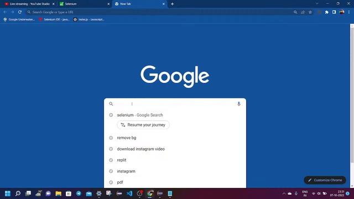The width and height of the screenshot is (354, 199).
Task: Open the Google Underwater bookmark
Action: (x=19, y=19)
